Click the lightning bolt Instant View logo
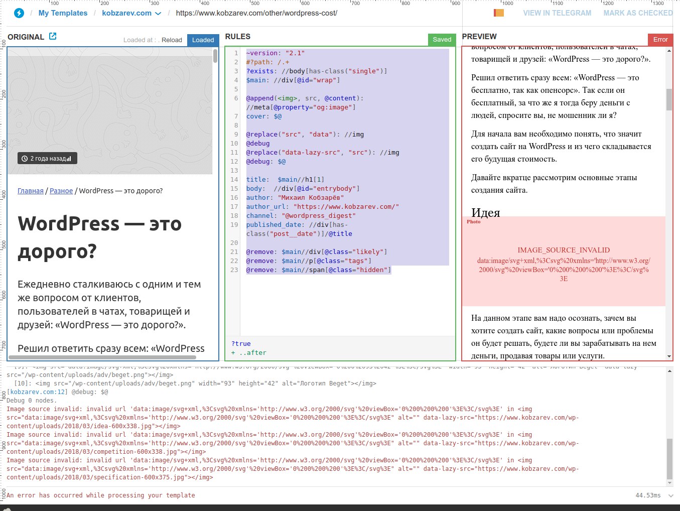The height and width of the screenshot is (511, 680). point(19,13)
